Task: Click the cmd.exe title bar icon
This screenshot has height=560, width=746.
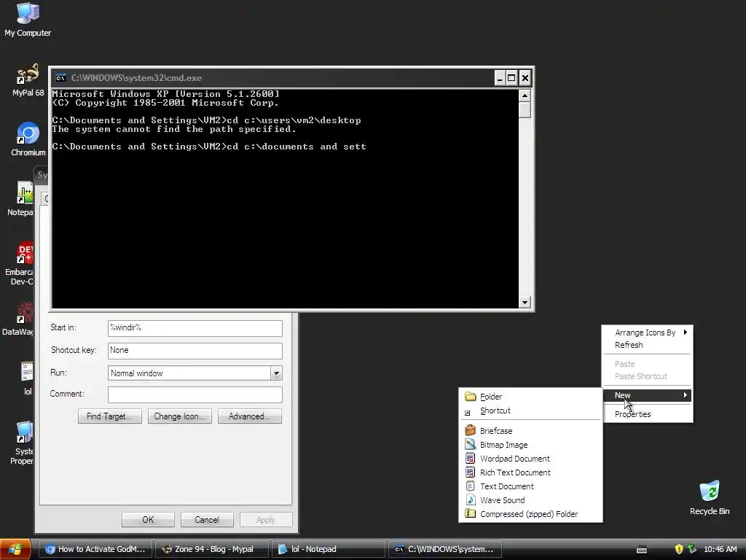Action: pyautogui.click(x=60, y=78)
